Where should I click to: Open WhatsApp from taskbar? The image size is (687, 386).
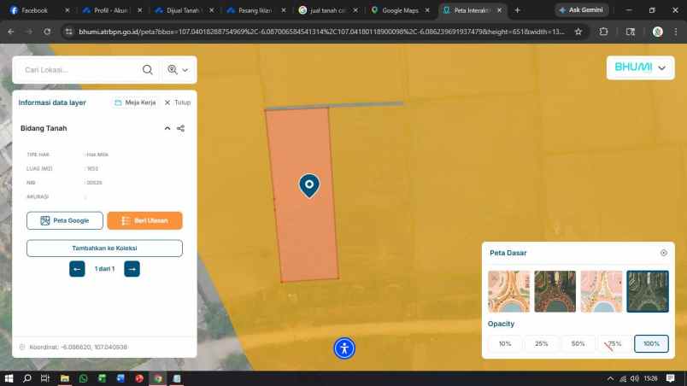tap(83, 378)
